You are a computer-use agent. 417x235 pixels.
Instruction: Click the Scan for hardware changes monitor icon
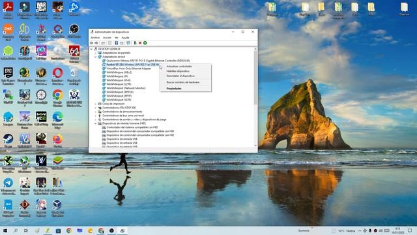click(128, 43)
